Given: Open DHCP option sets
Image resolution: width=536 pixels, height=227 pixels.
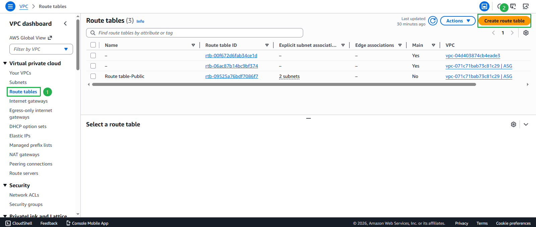Looking at the screenshot, I should click(x=28, y=126).
